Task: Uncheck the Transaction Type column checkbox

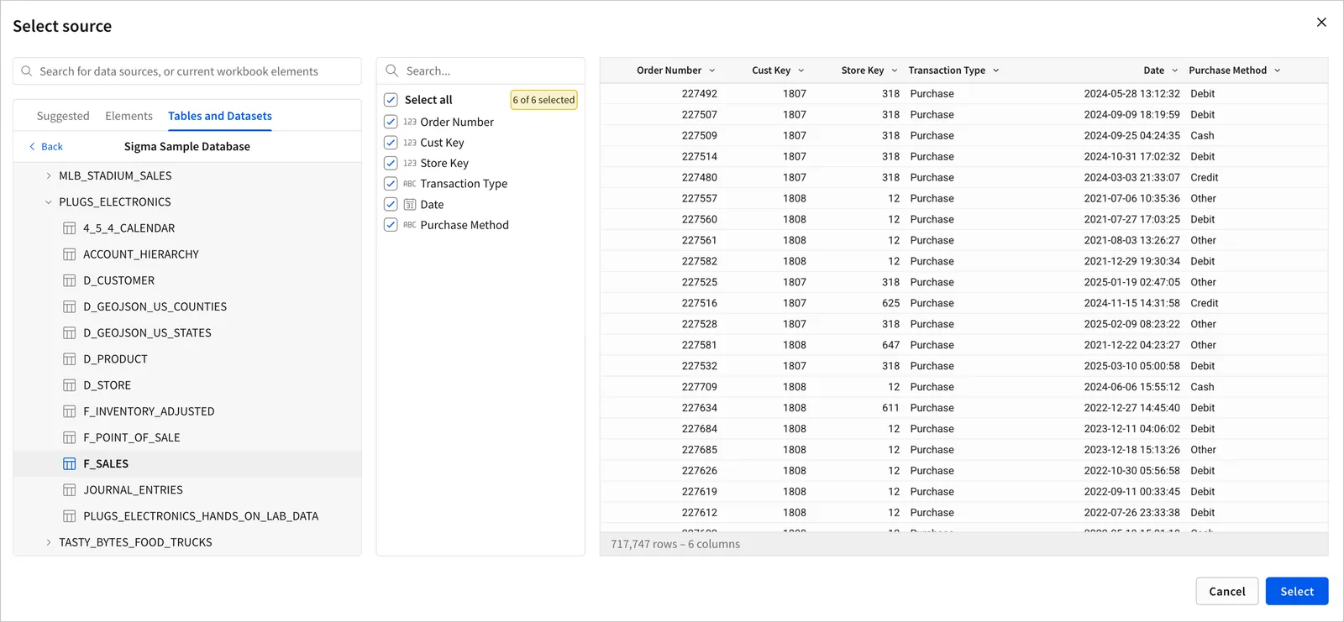Action: click(391, 184)
